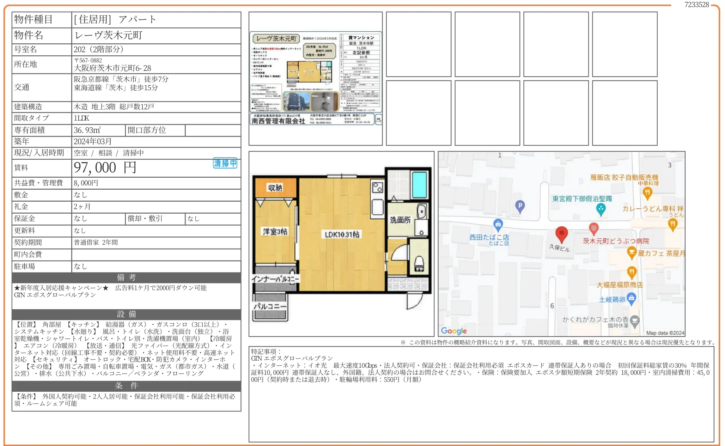This screenshot has height=446, width=725.
Task: Click the red location pin on the map
Action: coord(561,233)
